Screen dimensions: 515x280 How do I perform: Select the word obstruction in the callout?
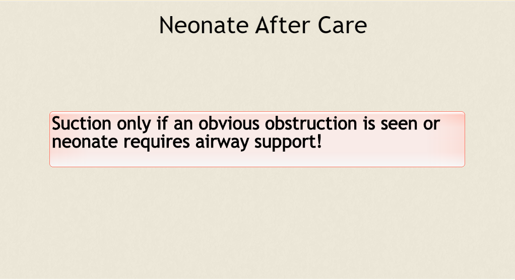tap(311, 124)
